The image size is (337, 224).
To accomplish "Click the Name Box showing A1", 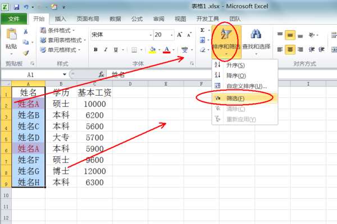I will click(31, 74).
